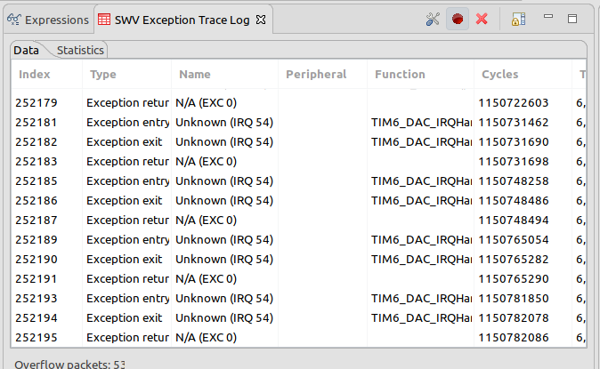Toggle scroll lock for the trace log

(519, 19)
